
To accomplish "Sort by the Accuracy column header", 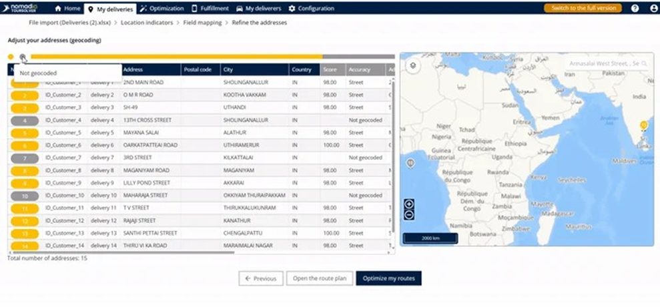I will tap(364, 69).
